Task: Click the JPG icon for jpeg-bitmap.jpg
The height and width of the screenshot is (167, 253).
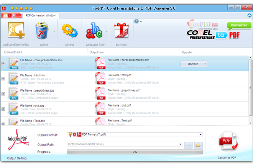Action: tap(13, 94)
